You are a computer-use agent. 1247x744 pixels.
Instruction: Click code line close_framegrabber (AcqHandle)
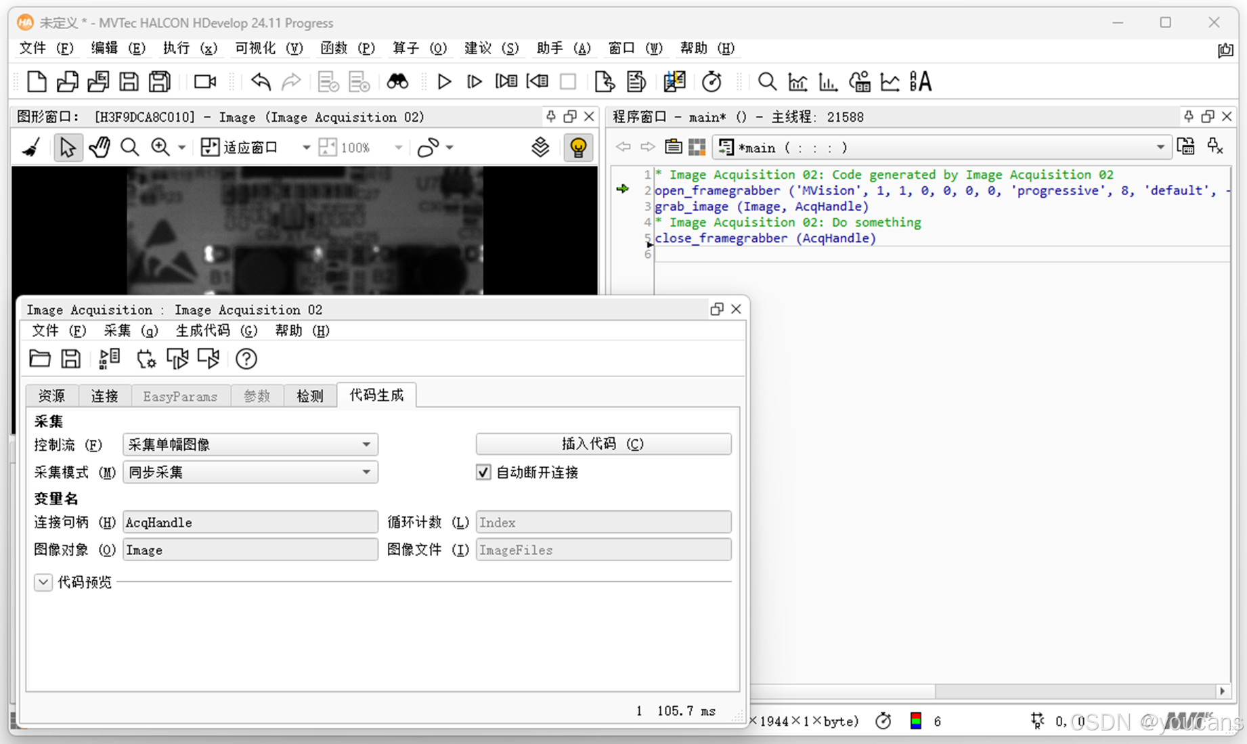pos(765,238)
